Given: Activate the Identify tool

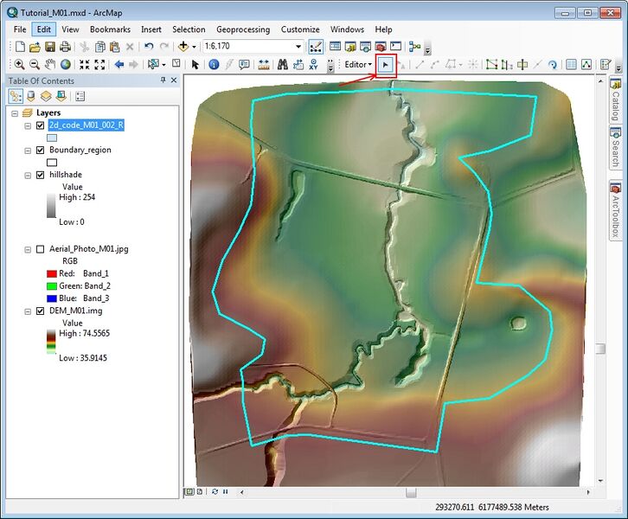Looking at the screenshot, I should coord(213,64).
